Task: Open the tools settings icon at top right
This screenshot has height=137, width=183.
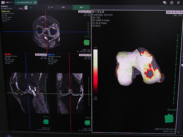Action: [x=178, y=3]
